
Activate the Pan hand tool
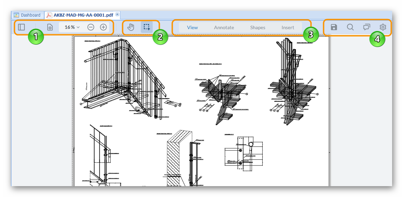[x=131, y=27]
